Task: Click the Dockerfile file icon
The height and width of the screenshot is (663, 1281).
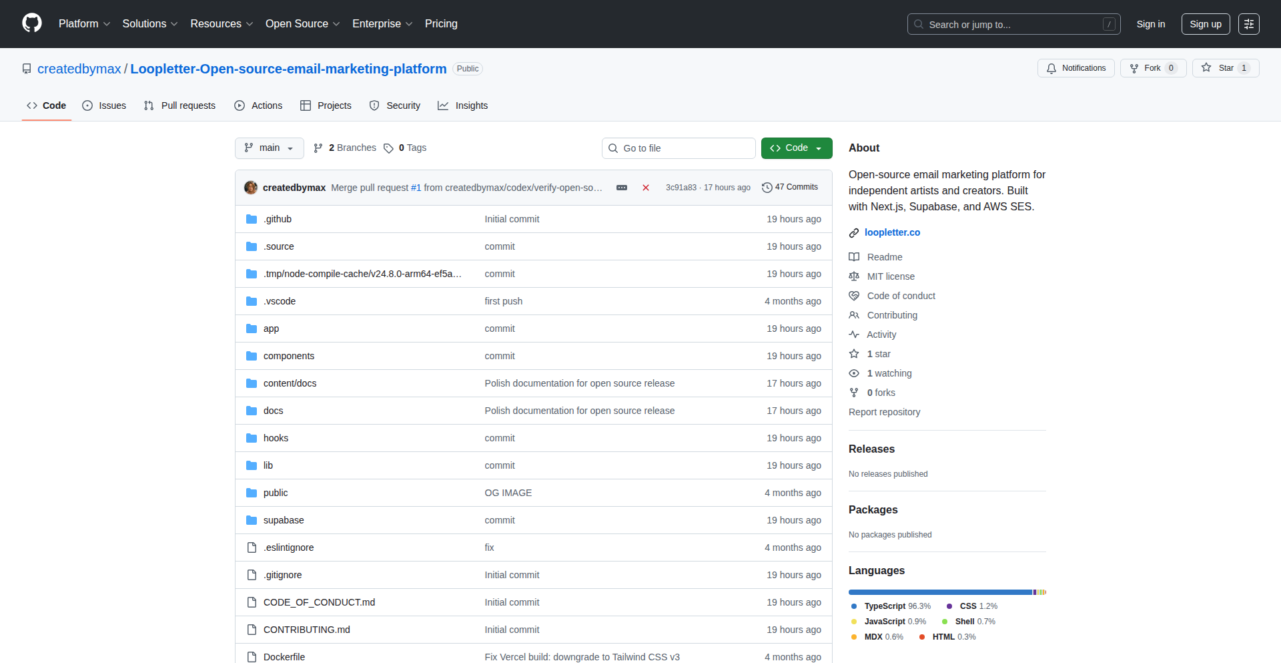Action: [x=252, y=657]
